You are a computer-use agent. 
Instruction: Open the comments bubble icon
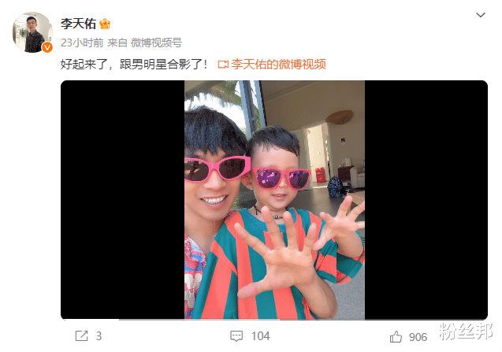click(x=236, y=336)
